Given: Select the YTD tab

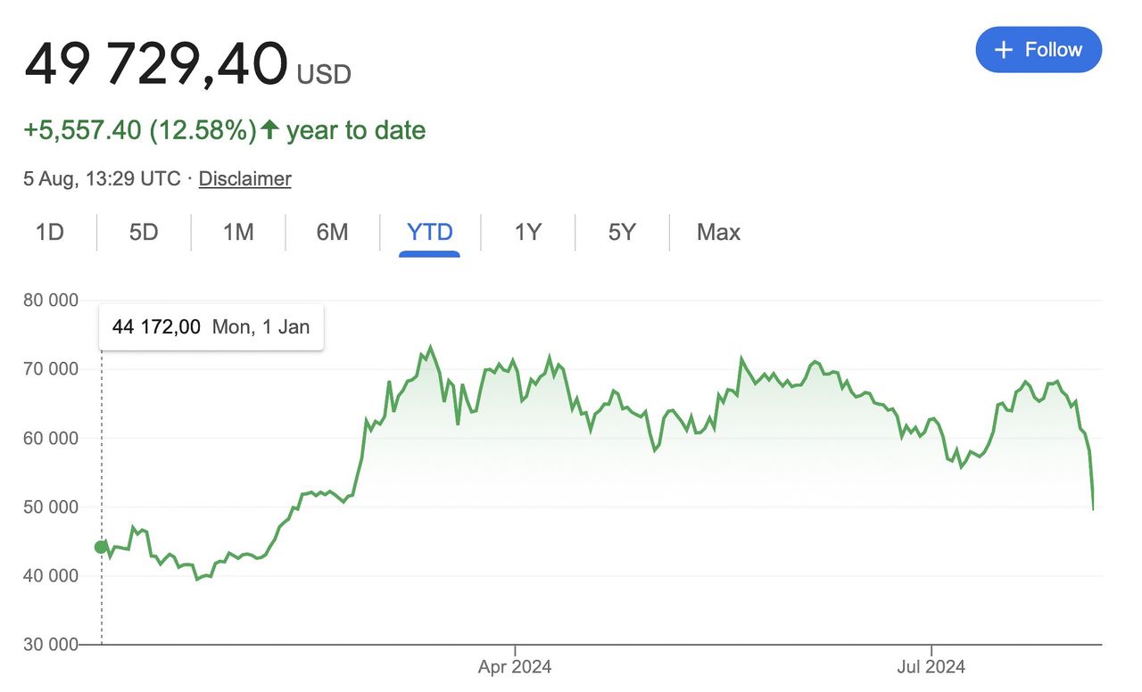Looking at the screenshot, I should pos(430,233).
